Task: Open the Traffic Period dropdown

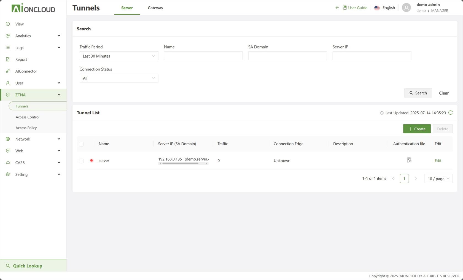Action: click(x=119, y=56)
